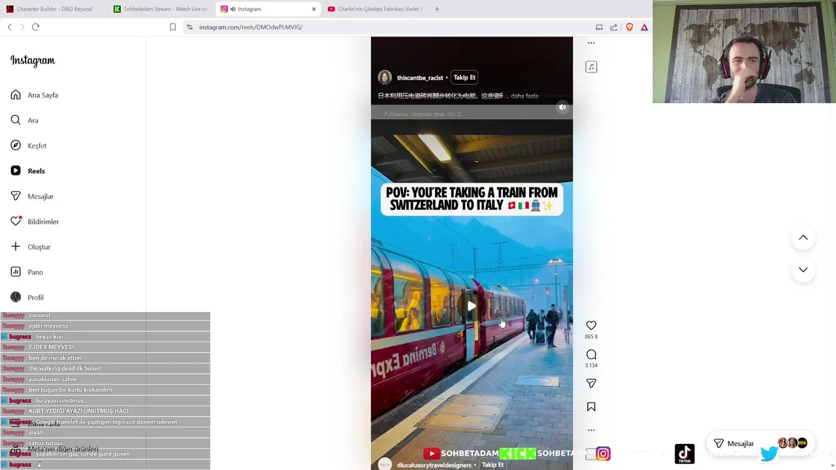Click the comment count 3.134

tap(591, 366)
